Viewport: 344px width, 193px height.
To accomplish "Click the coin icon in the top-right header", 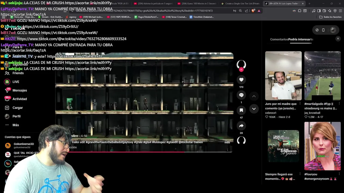I will pos(317,30).
